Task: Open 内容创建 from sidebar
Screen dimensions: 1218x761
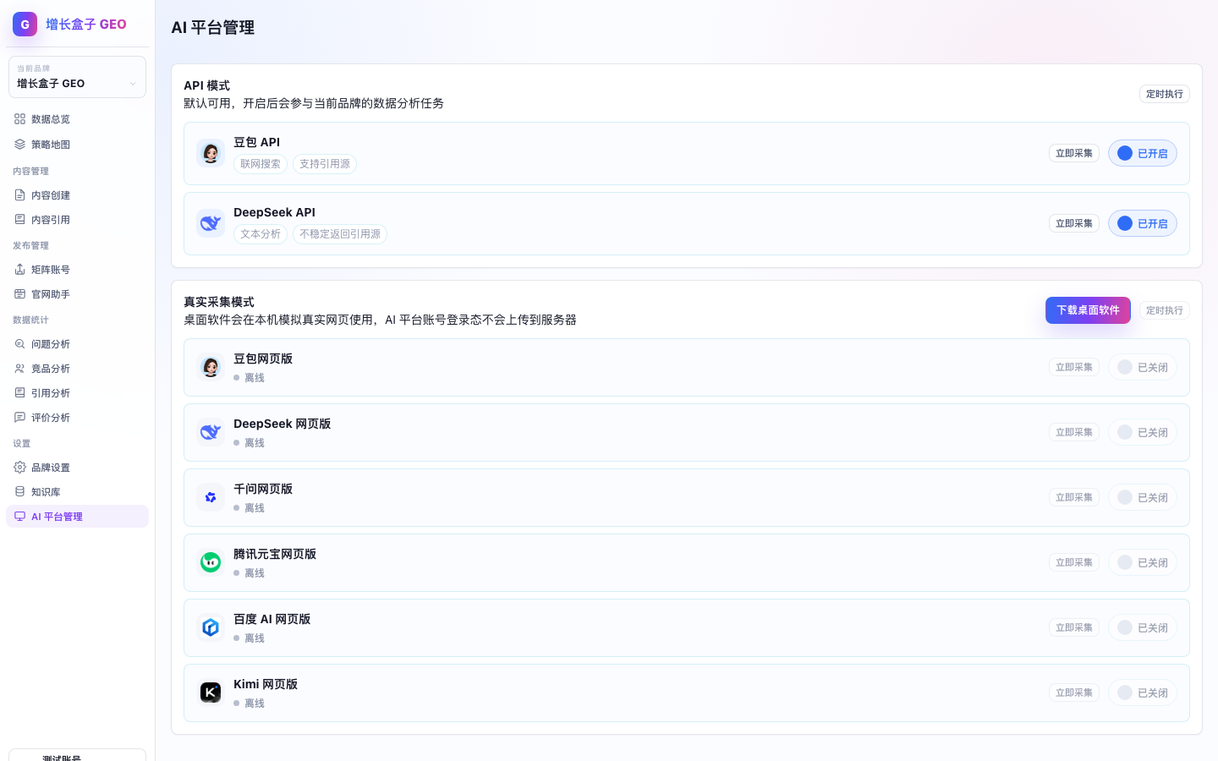Action: coord(77,195)
